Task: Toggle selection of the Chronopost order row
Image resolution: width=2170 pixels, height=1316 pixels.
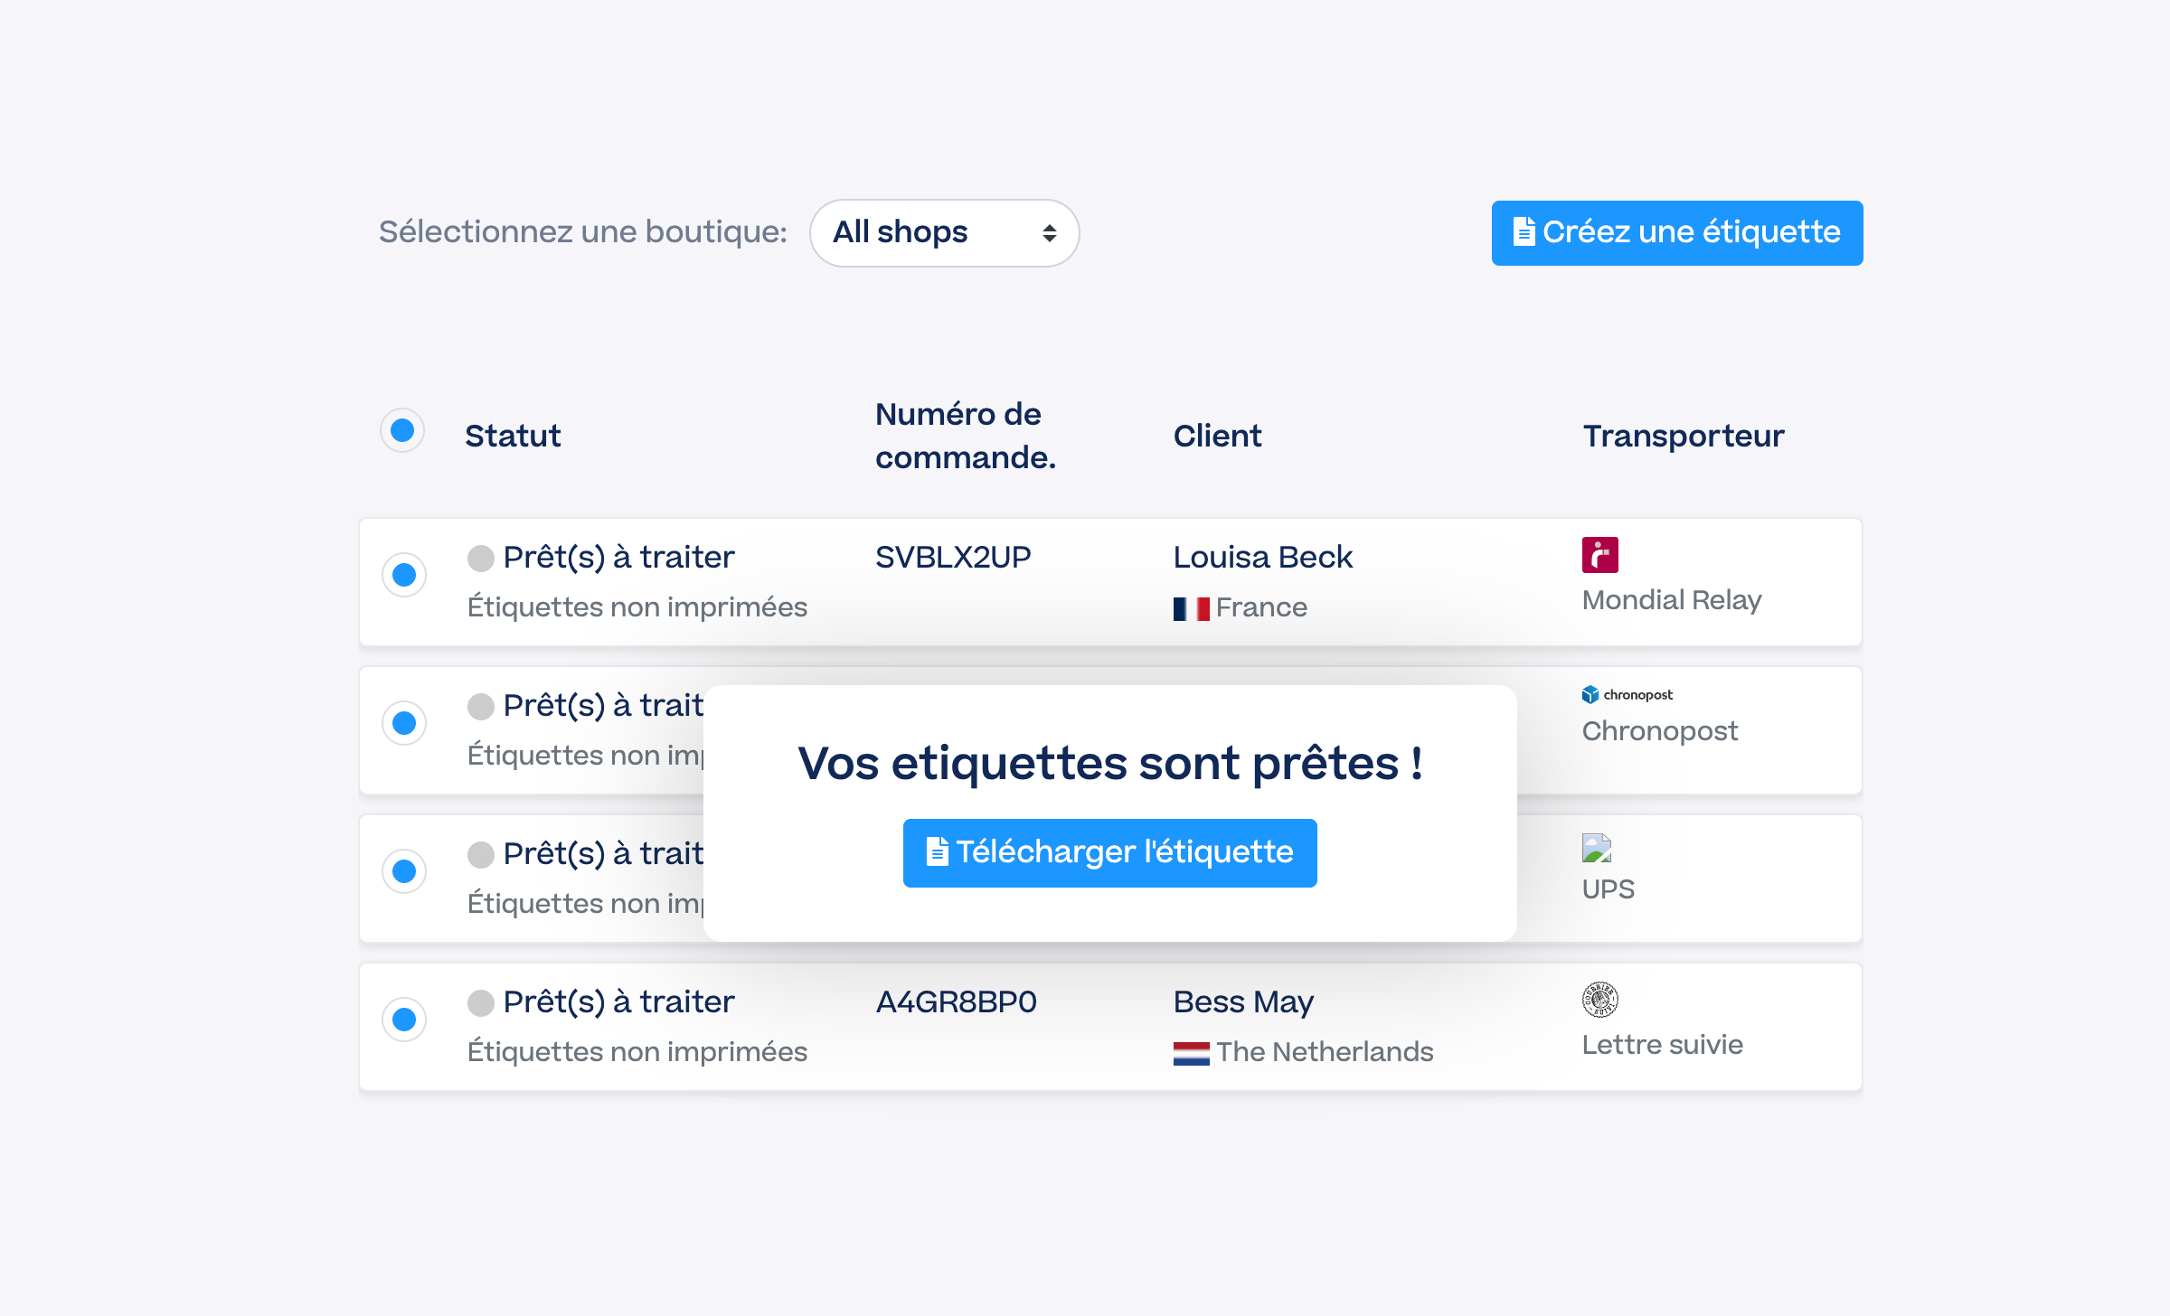Action: pyautogui.click(x=404, y=723)
